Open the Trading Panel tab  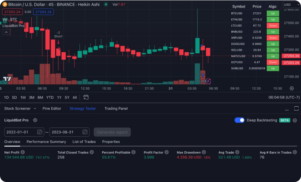(x=116, y=108)
